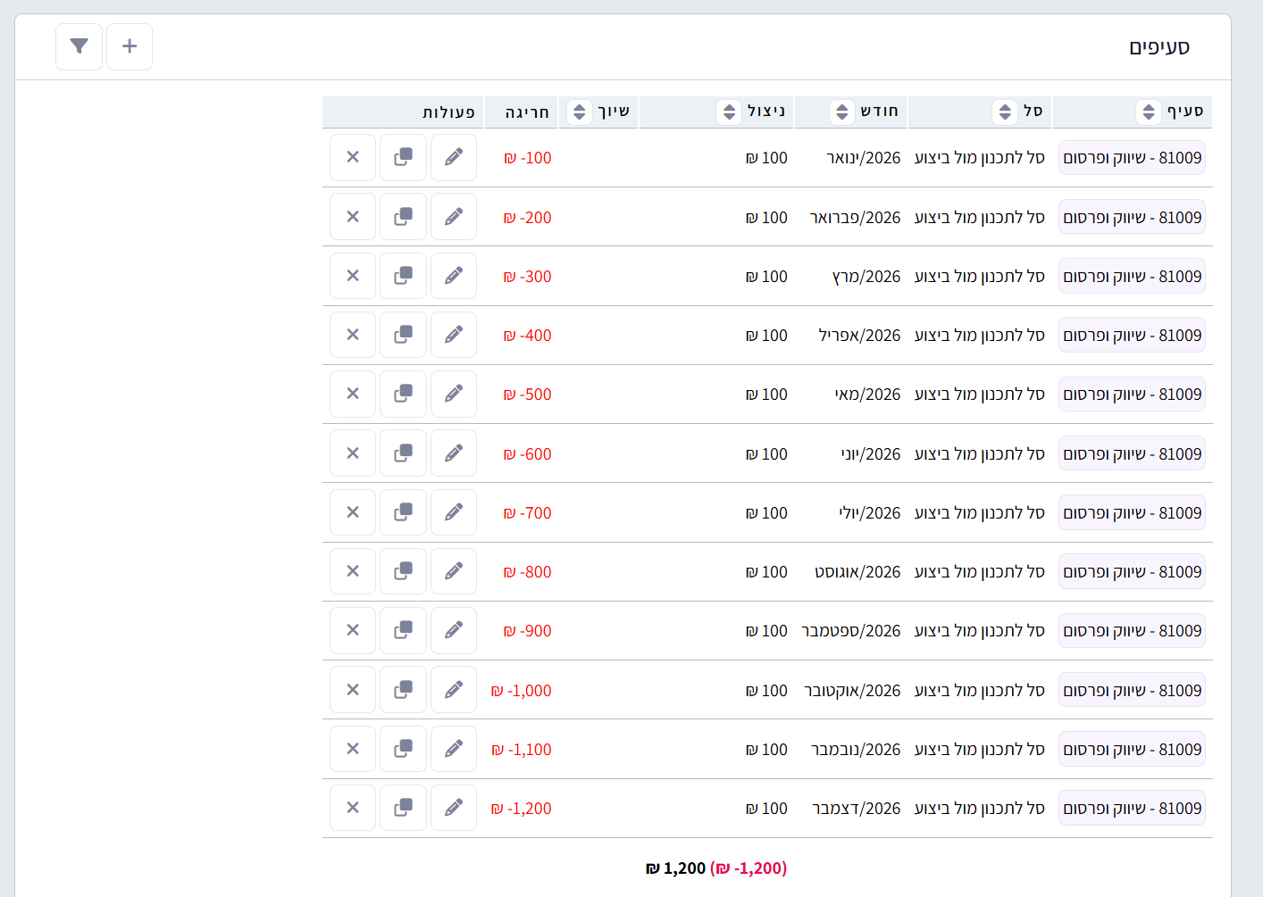This screenshot has width=1263, height=897.
Task: Duplicate the פברואר/2026 row
Action: (403, 217)
